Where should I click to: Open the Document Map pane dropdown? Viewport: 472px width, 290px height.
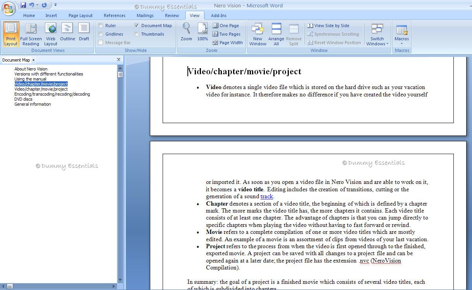click(x=33, y=60)
